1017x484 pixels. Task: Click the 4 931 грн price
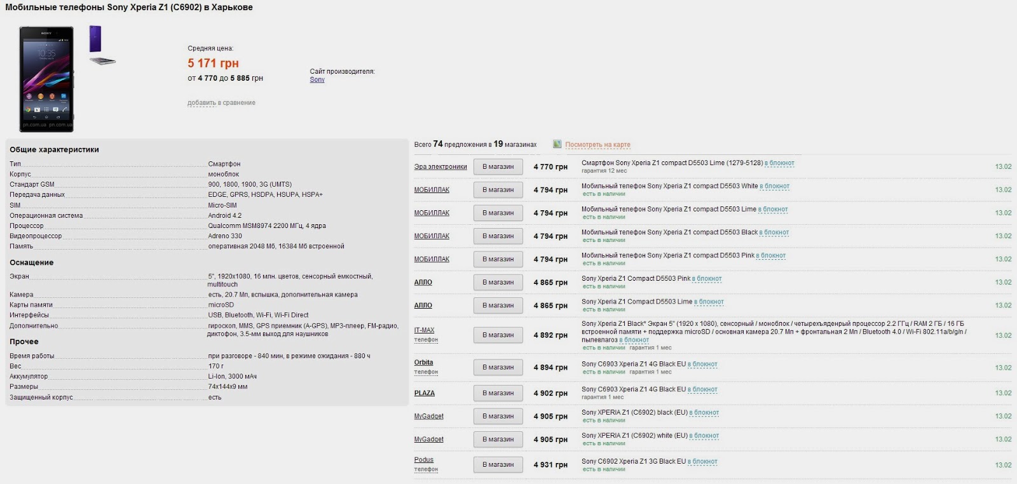click(550, 465)
